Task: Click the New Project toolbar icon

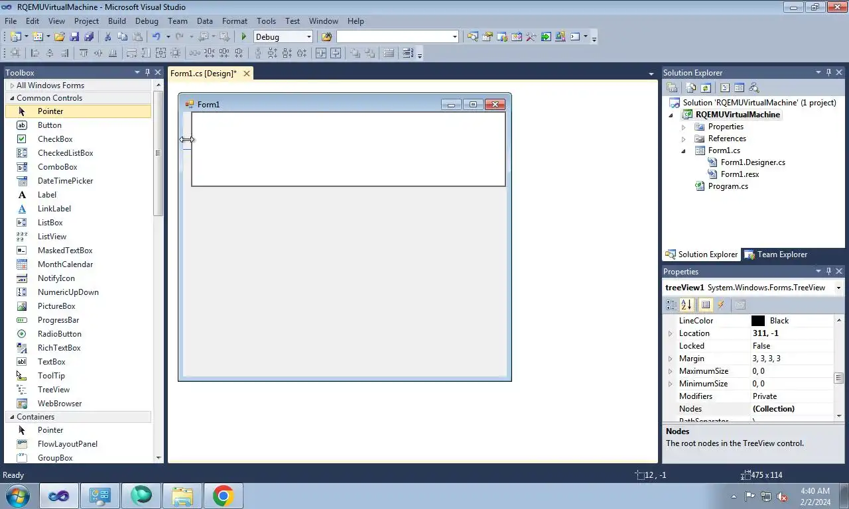Action: click(16, 37)
